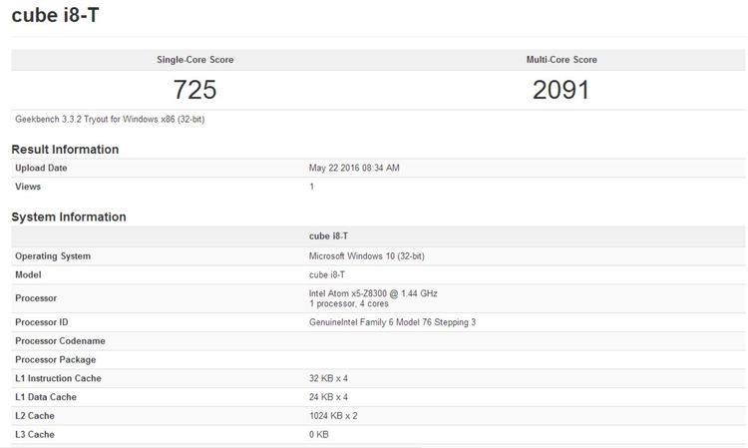Select 'GenuineIntel Family 6 Model 76 Stepping 3'
Image resolution: width=748 pixels, height=448 pixels.
[x=392, y=322]
